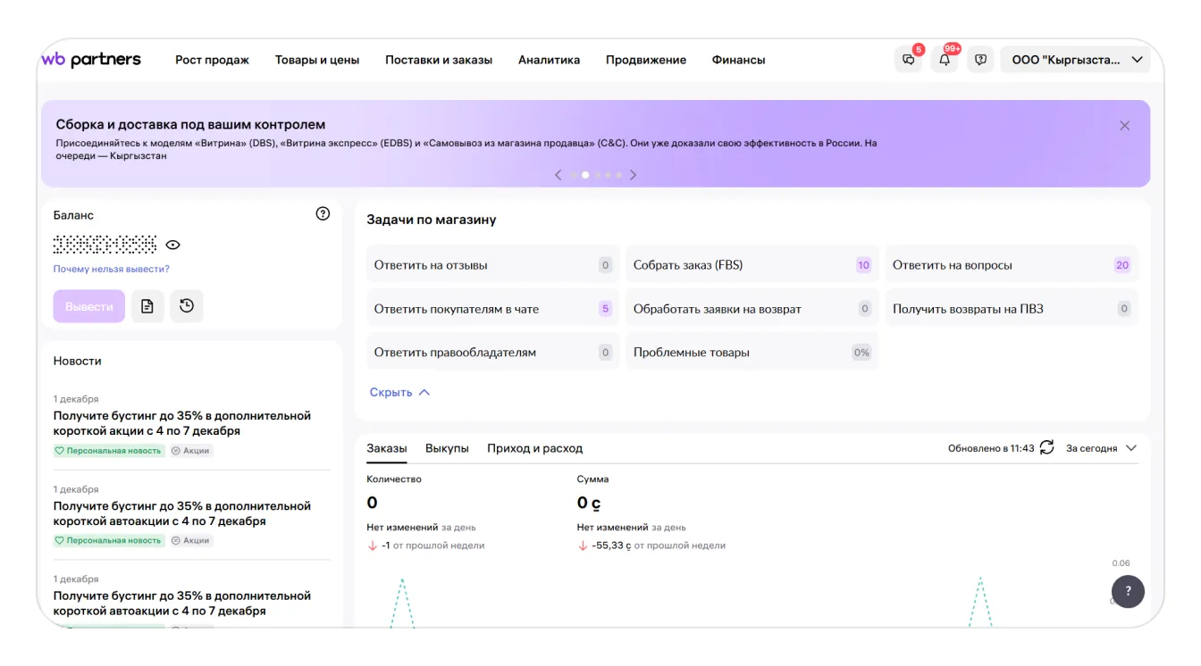Open the notifications bell icon
The width and height of the screenshot is (1201, 666).
coord(945,60)
